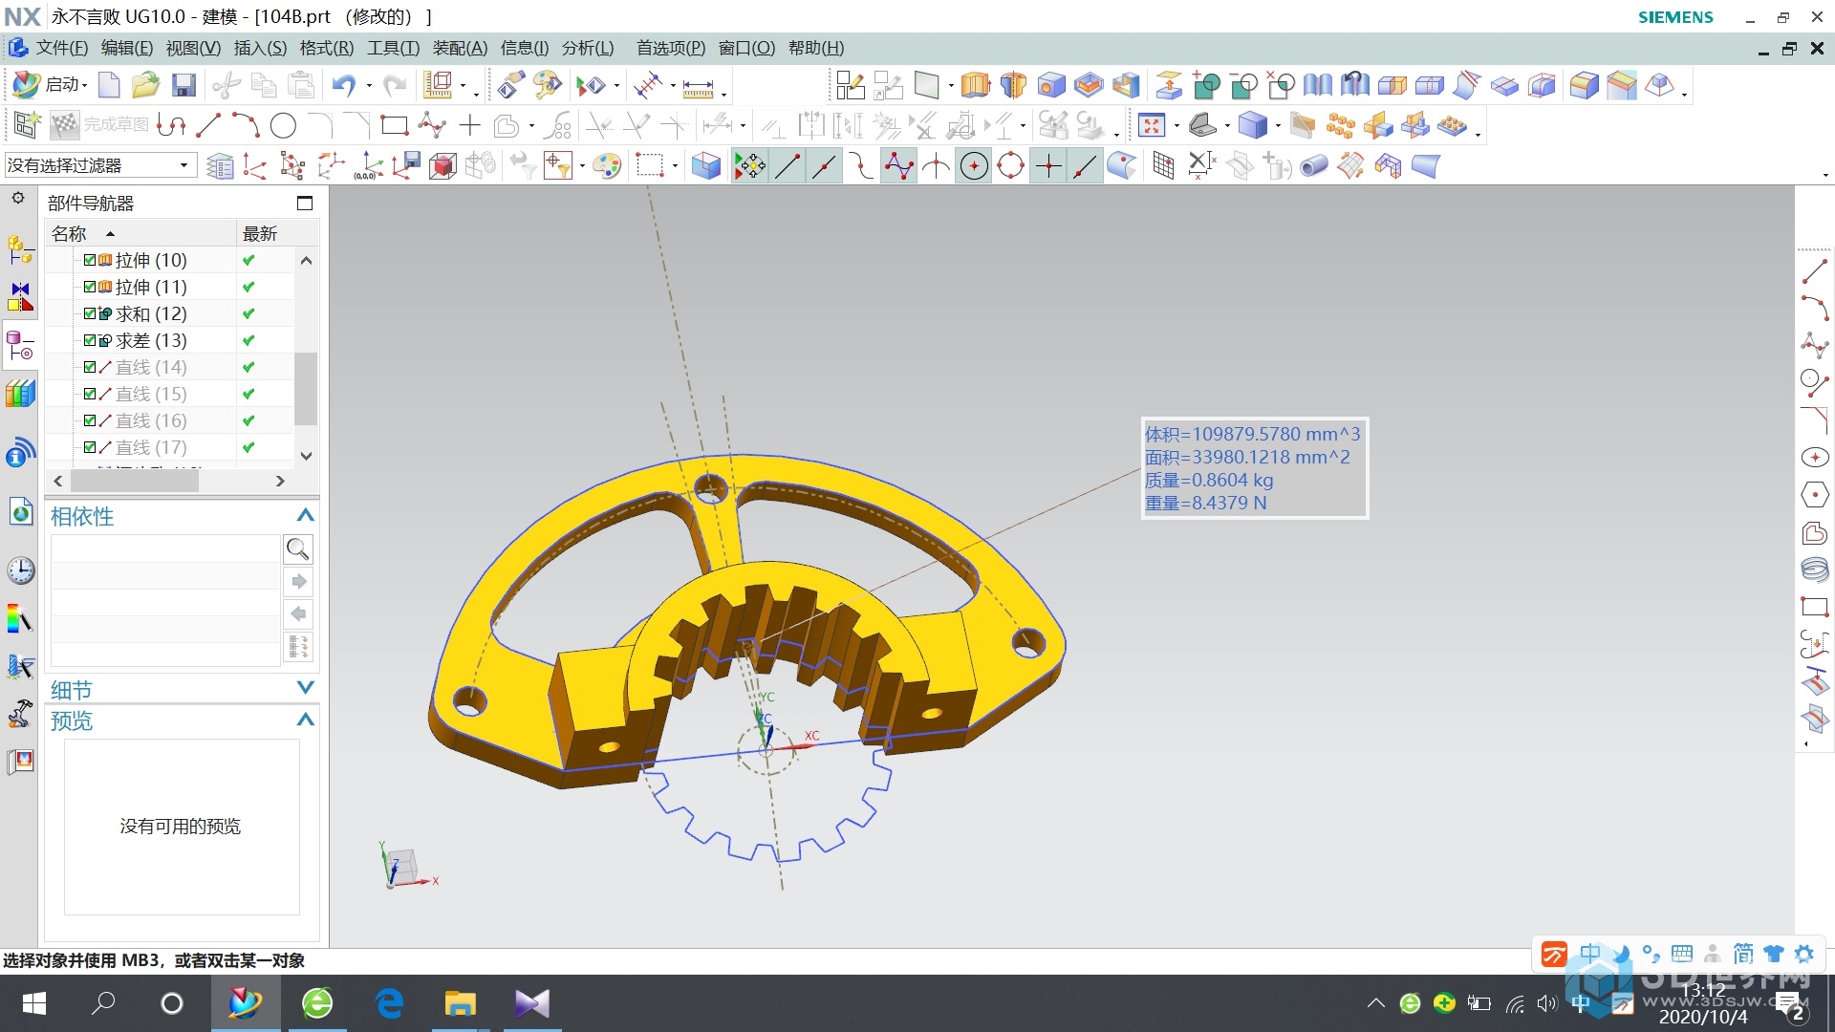Apply the Intersect boolean tool
The image size is (1835, 1032).
click(x=1281, y=86)
